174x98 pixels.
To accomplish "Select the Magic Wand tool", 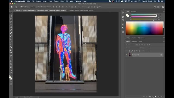I will [x=11, y=22].
